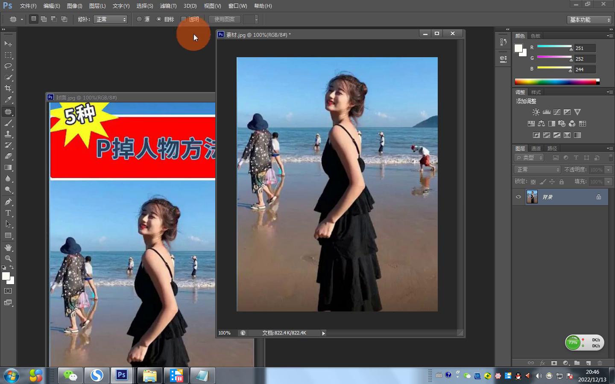Screen dimensions: 615x384
Task: Select the Zoom tool
Action: (8, 259)
